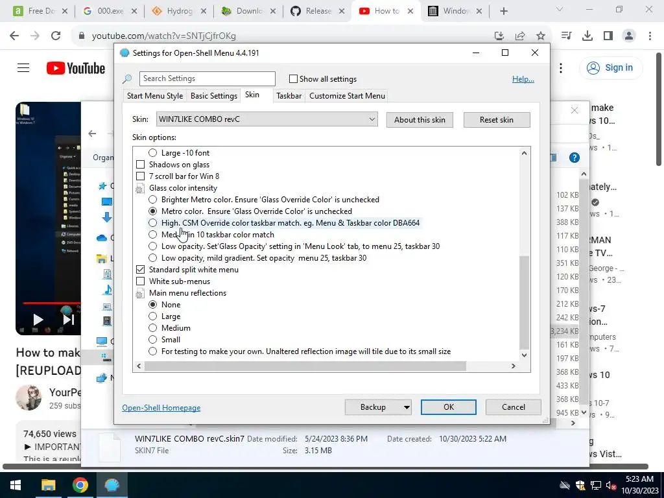Image resolution: width=664 pixels, height=498 pixels.
Task: Click the skin options horizontal scrollbar thumb
Action: tap(305, 366)
